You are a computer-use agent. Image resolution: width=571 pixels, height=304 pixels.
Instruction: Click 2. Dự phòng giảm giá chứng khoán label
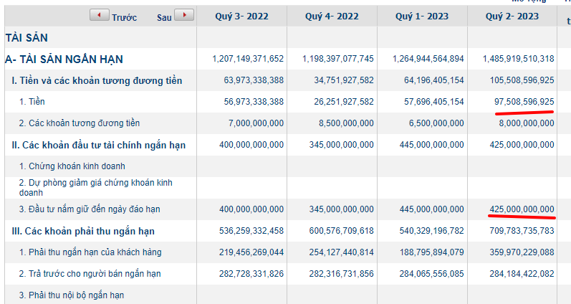click(x=96, y=188)
